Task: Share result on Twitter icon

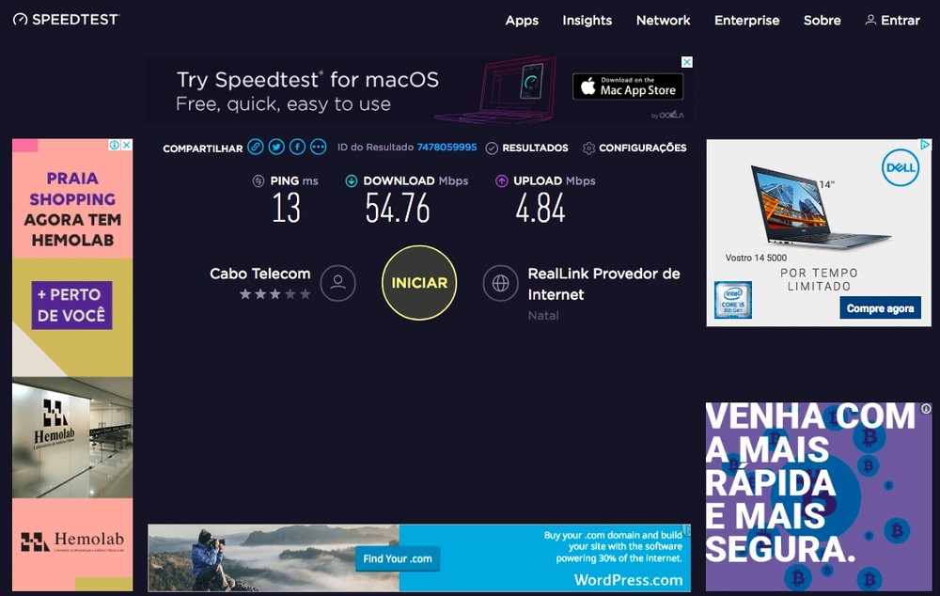Action: 276,147
